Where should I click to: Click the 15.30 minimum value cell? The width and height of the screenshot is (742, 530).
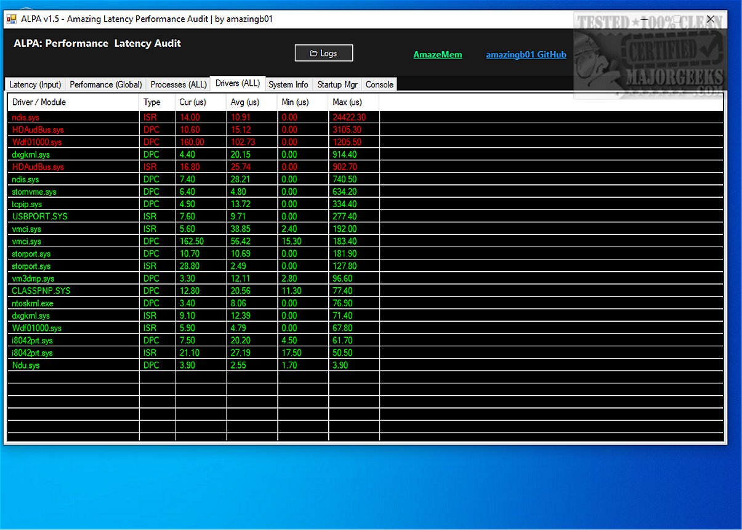tap(303, 241)
